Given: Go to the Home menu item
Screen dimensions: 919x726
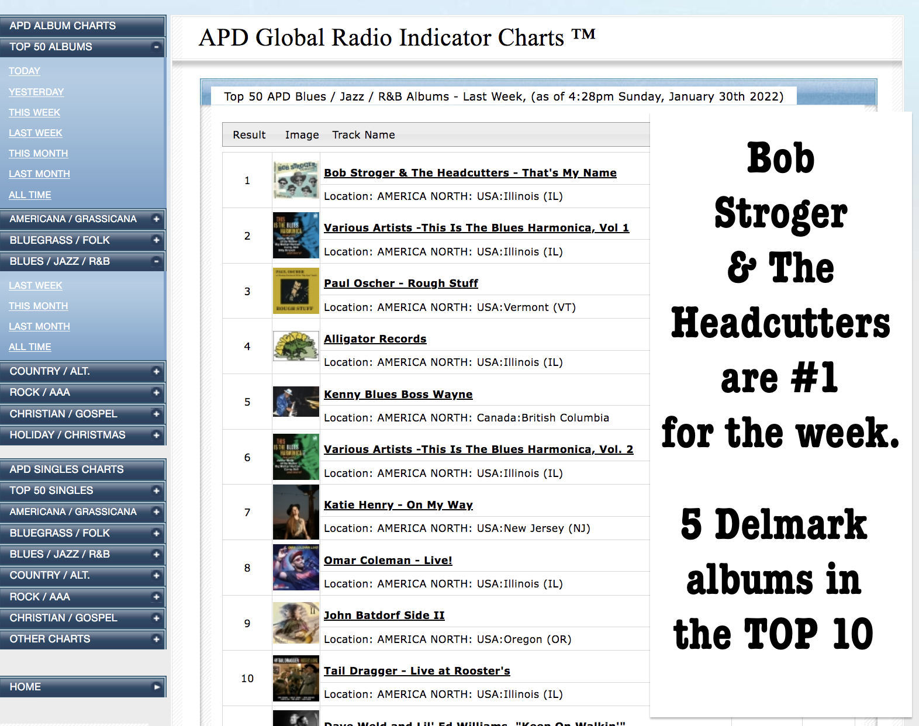Looking at the screenshot, I should [x=82, y=687].
